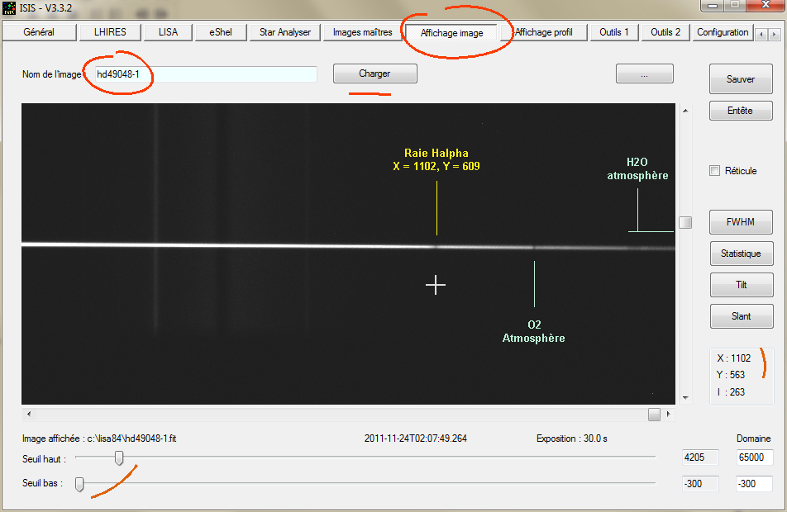
Task: Click the FWHM measurement button
Action: [741, 223]
